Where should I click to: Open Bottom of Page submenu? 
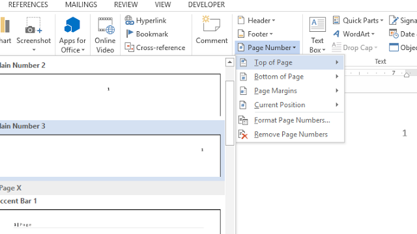coord(290,77)
